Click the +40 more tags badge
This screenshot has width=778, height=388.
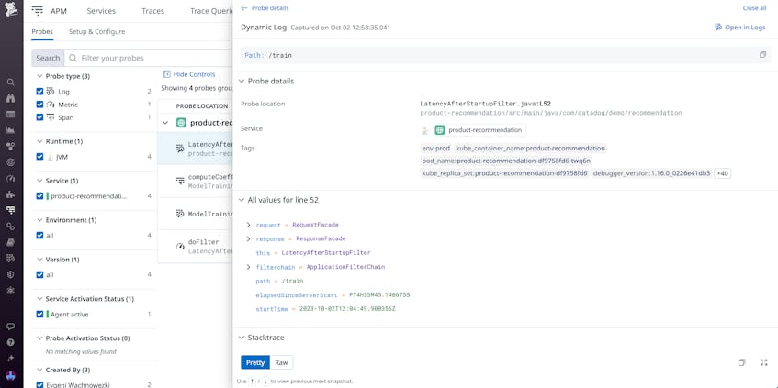pos(722,173)
